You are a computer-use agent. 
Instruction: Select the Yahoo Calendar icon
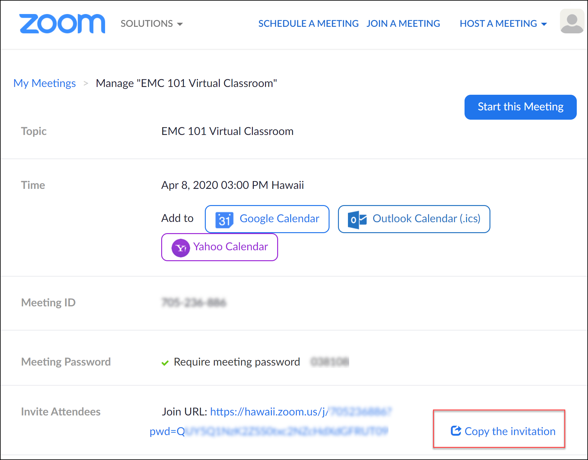point(181,247)
